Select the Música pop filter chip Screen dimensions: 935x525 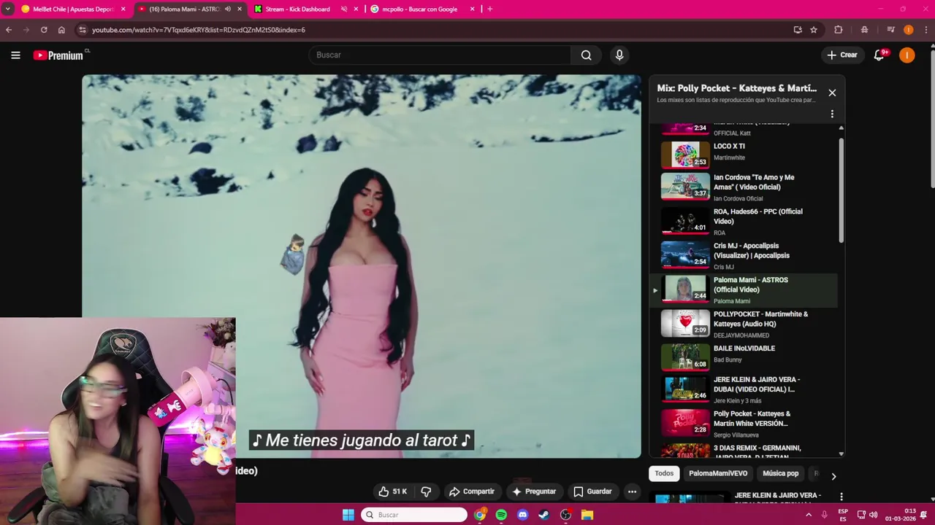click(781, 473)
